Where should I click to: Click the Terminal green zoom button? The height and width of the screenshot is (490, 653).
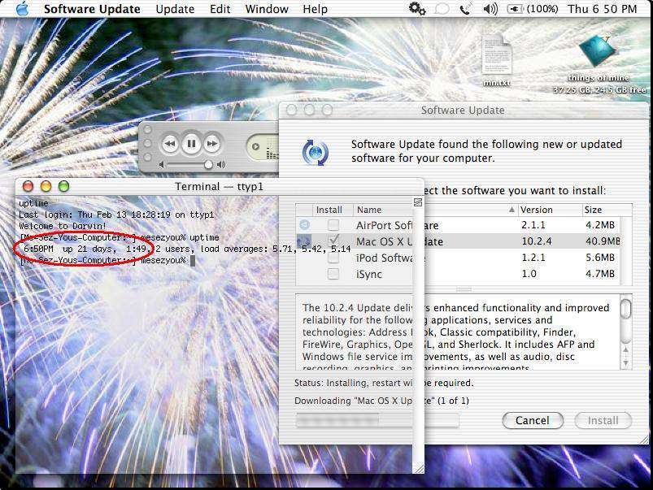pos(63,186)
